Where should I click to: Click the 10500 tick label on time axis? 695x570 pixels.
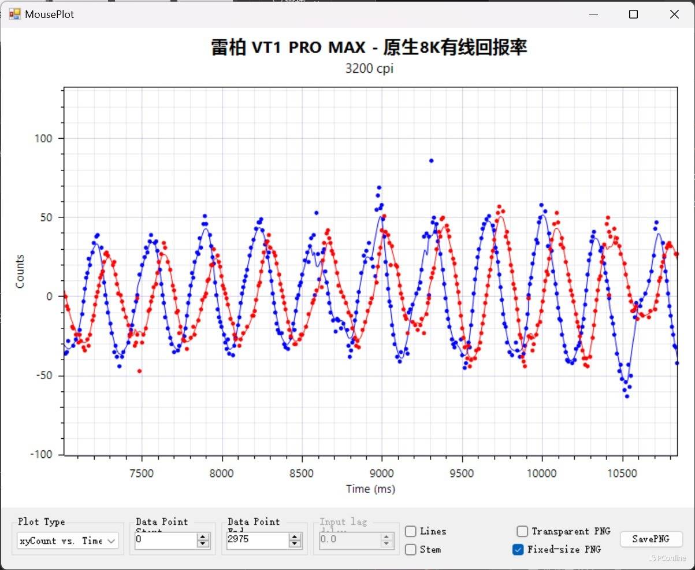point(622,473)
